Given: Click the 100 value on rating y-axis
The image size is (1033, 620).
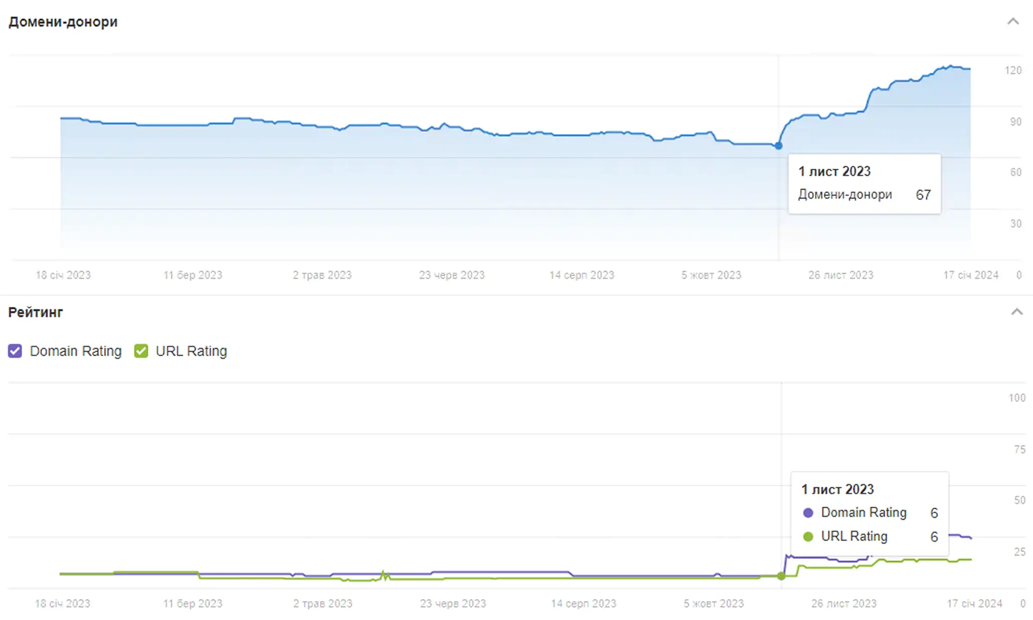Looking at the screenshot, I should [x=1017, y=398].
